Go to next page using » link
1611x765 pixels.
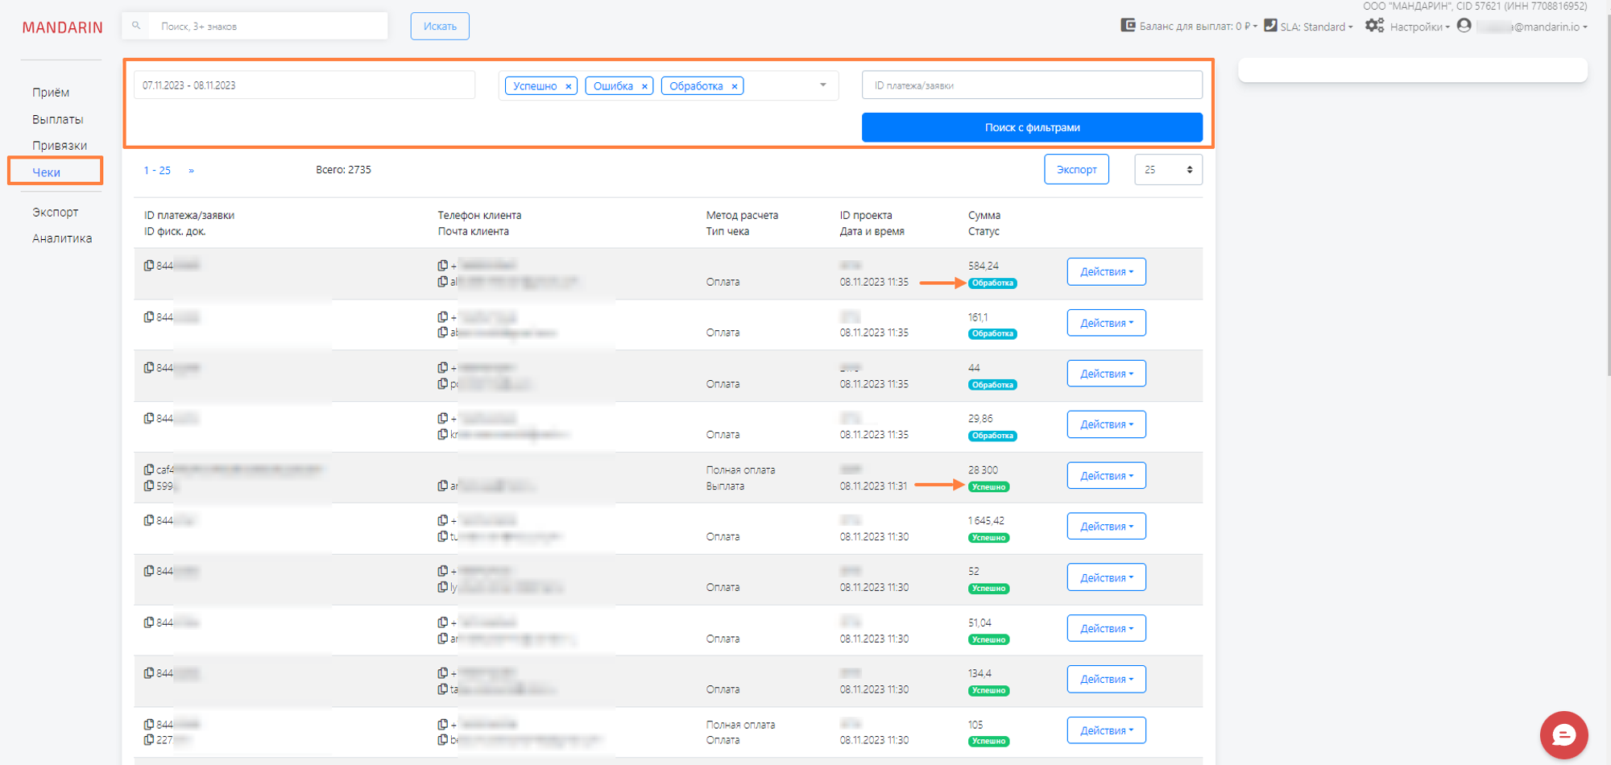point(191,171)
